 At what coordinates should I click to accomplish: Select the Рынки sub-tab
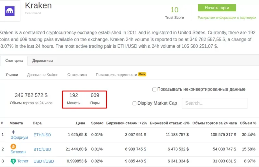tap(12, 75)
